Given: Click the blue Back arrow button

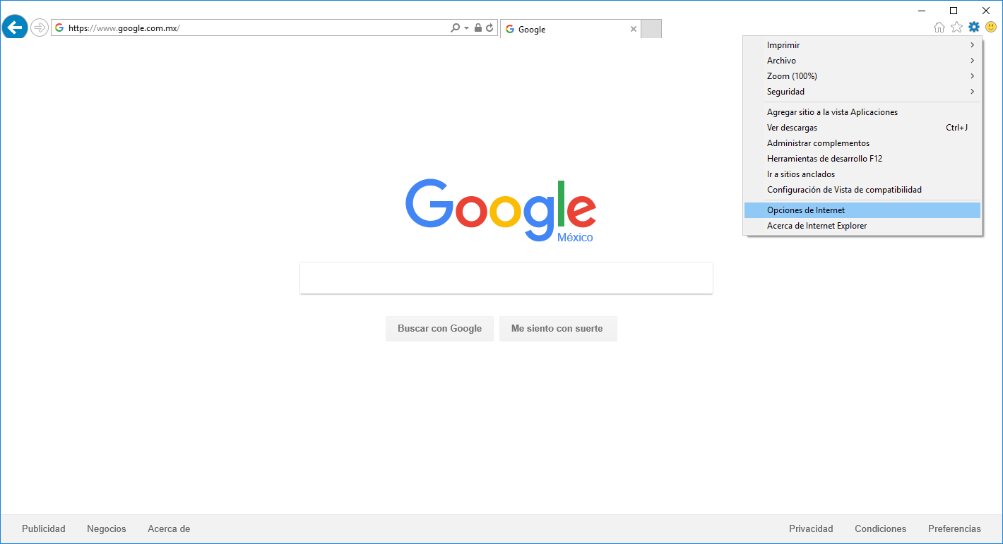Looking at the screenshot, I should 15,28.
